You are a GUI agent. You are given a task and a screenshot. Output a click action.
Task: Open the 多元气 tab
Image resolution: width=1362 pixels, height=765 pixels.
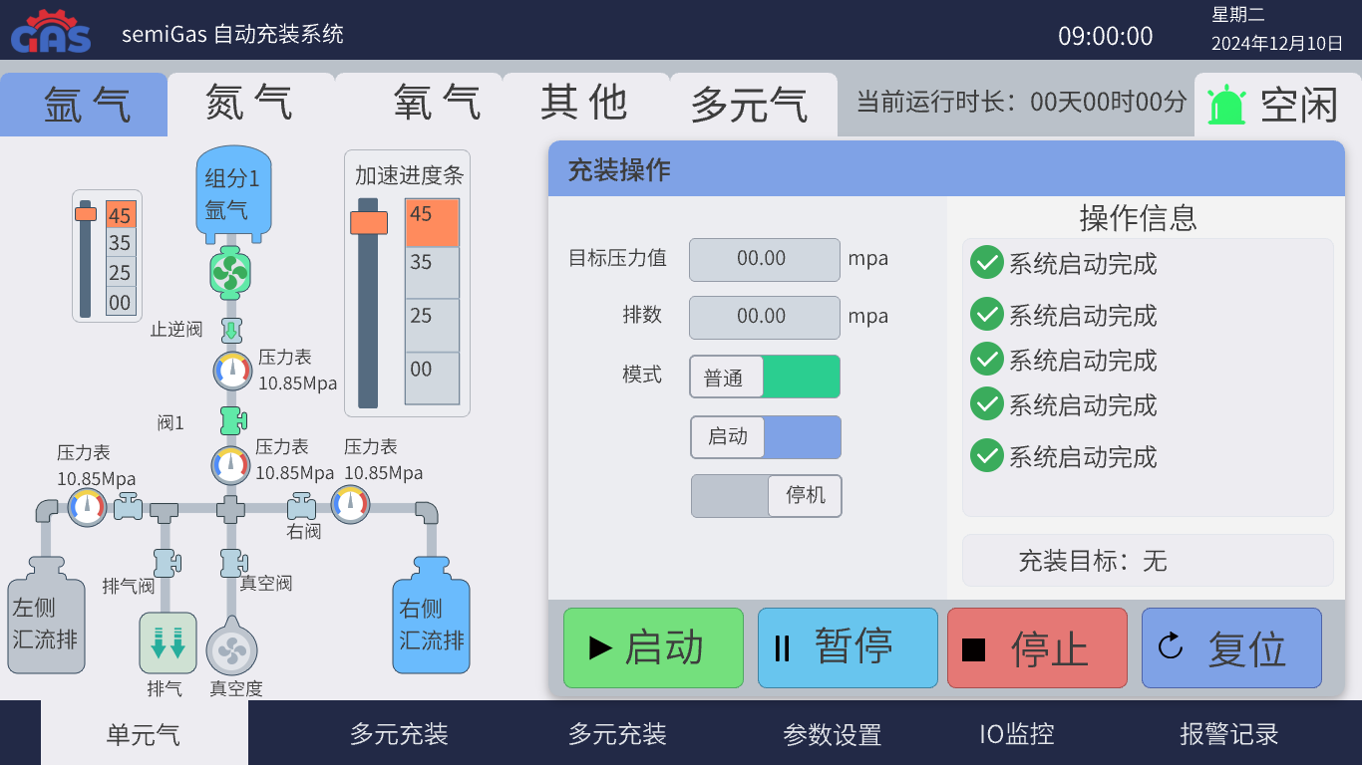coord(754,105)
